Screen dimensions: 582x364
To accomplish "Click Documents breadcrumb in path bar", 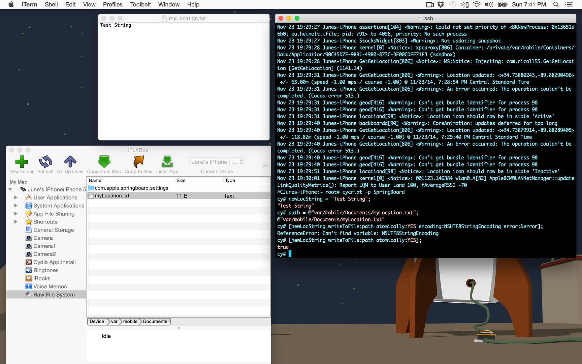I will coord(155,322).
